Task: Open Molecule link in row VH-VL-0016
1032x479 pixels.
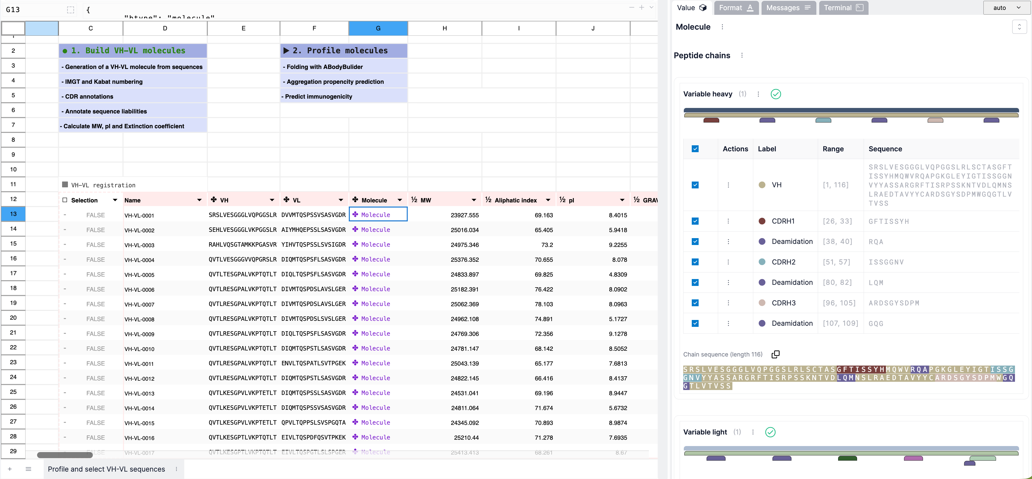Action: click(375, 437)
